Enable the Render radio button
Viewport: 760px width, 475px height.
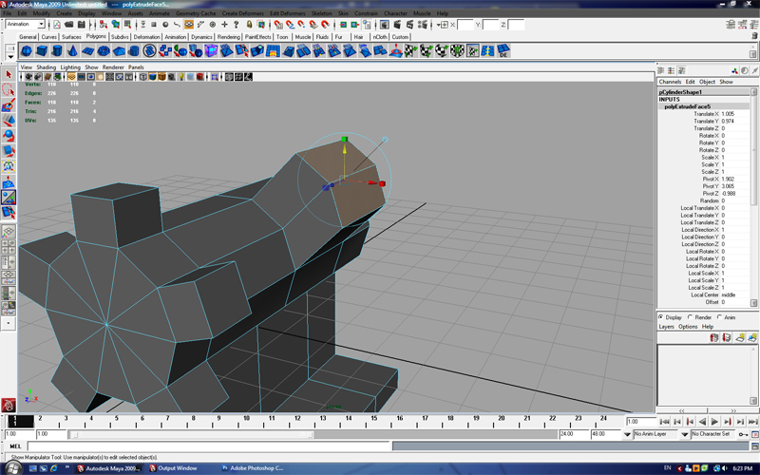pos(691,317)
